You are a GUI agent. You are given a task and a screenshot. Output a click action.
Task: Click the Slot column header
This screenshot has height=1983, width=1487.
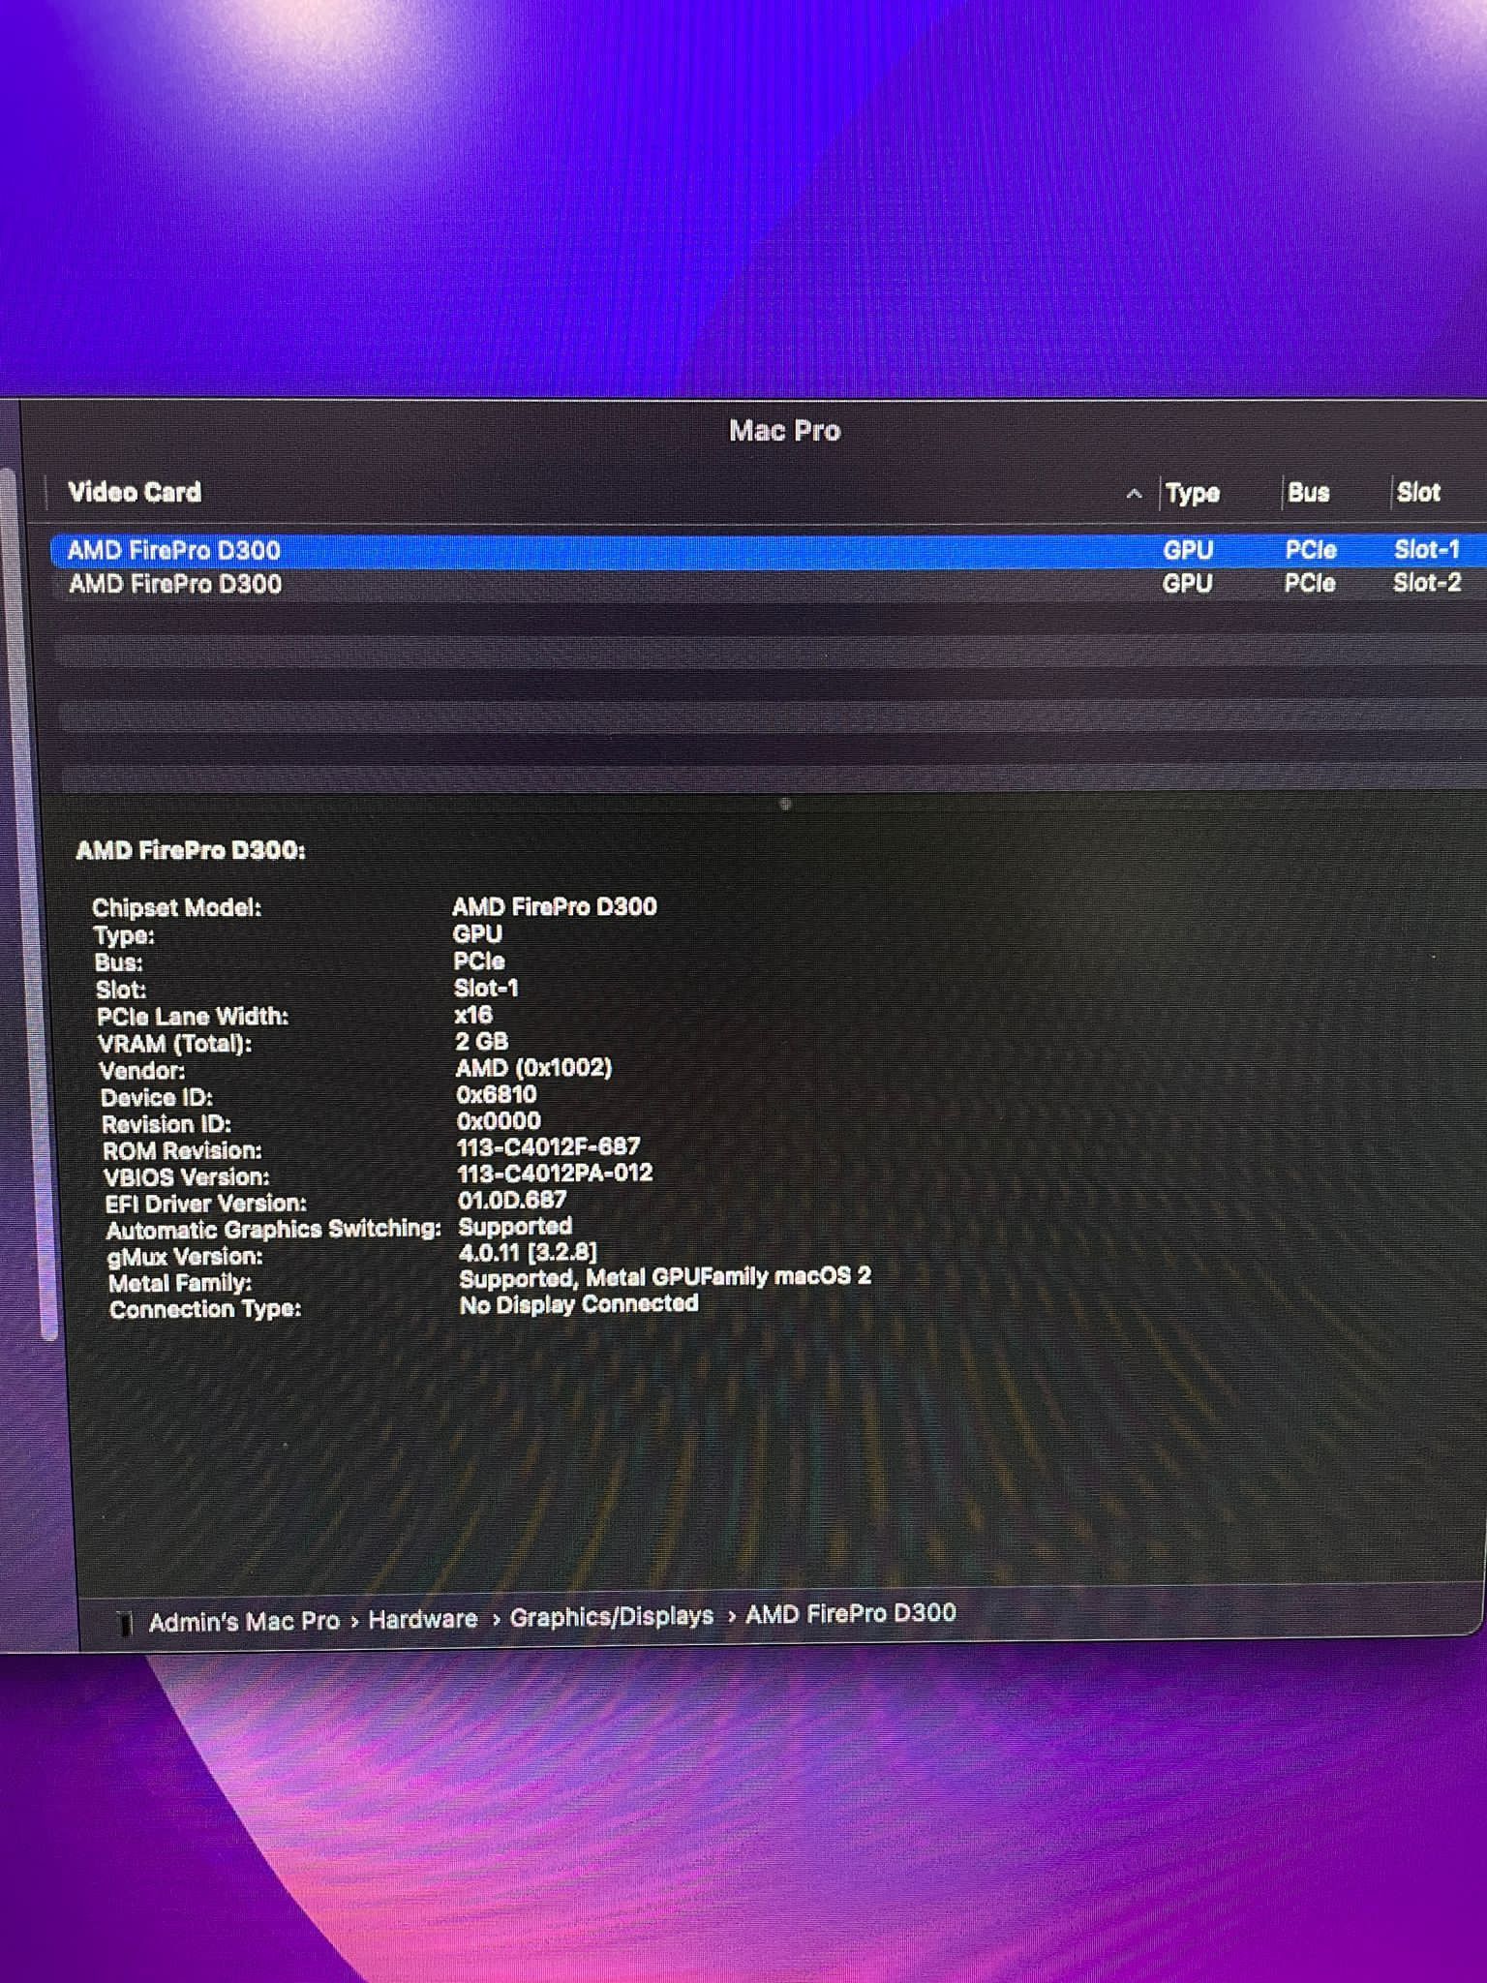tap(1418, 492)
